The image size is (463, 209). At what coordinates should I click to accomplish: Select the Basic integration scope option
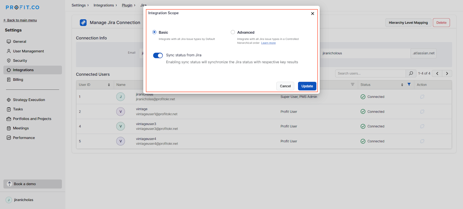click(155, 32)
